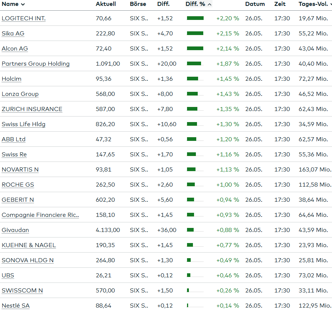Open the Sika AG stock link
Image resolution: width=332 pixels, height=312 pixels.
point(13,34)
